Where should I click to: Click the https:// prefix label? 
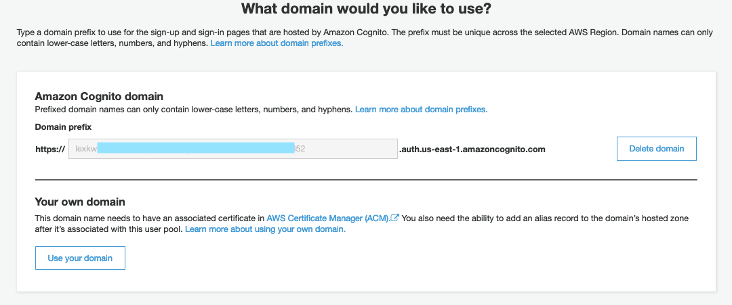[50, 149]
